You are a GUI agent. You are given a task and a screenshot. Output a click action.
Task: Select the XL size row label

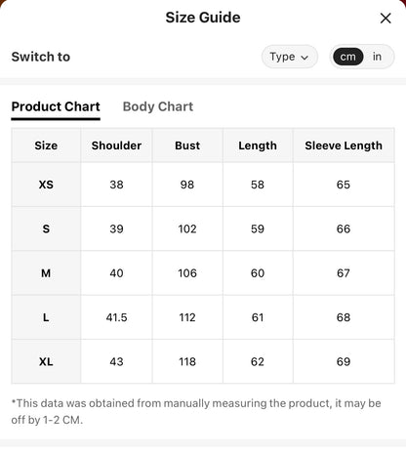point(46,361)
